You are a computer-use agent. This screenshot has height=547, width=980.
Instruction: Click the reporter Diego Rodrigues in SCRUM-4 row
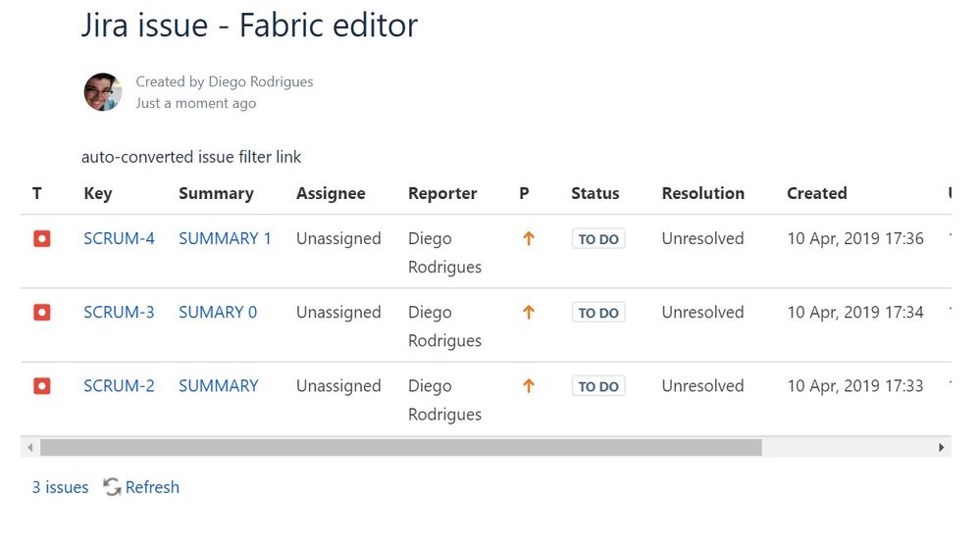(x=445, y=253)
